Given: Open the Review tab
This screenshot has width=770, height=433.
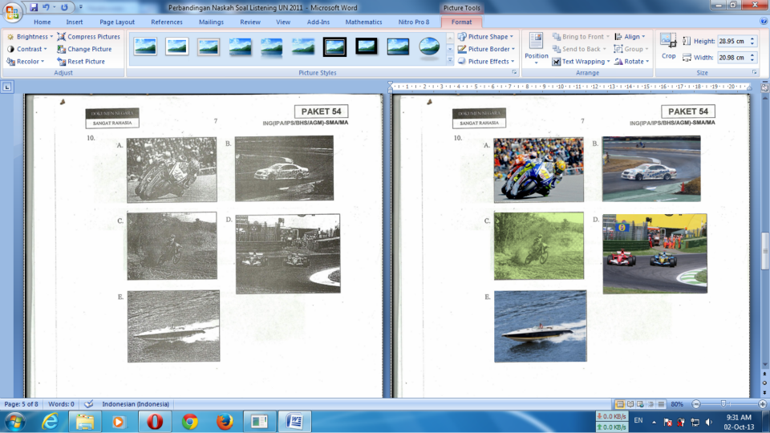Looking at the screenshot, I should pos(250,22).
